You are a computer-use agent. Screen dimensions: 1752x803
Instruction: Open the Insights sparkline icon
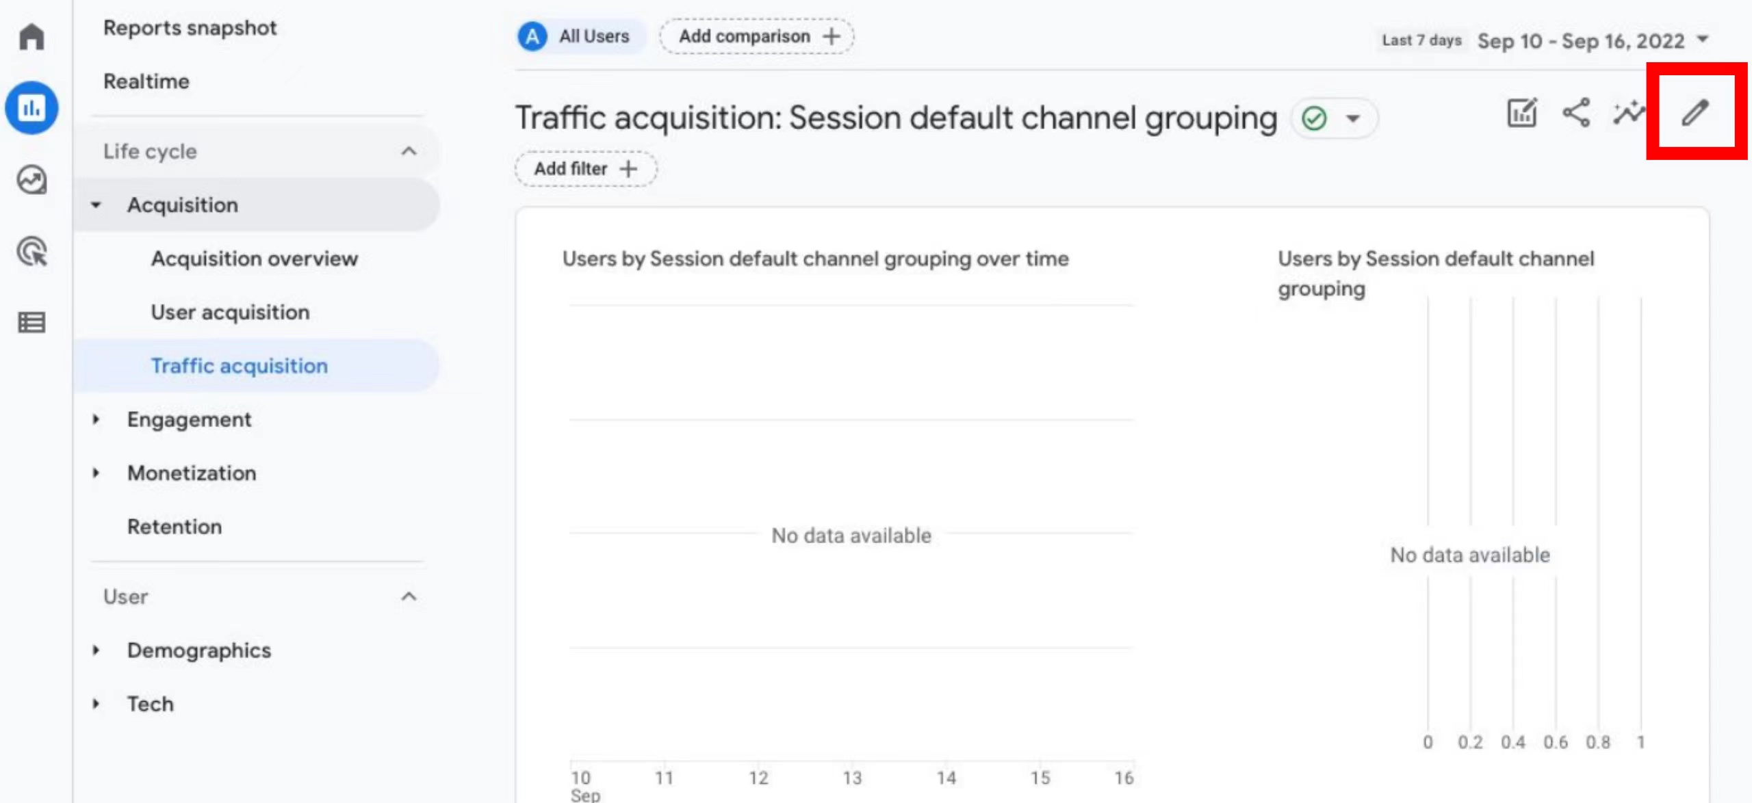[x=1627, y=113]
